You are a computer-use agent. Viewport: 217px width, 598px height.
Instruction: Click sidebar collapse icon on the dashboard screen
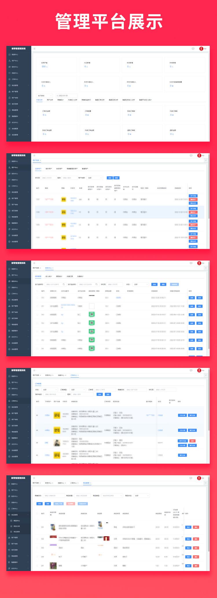[34, 49]
